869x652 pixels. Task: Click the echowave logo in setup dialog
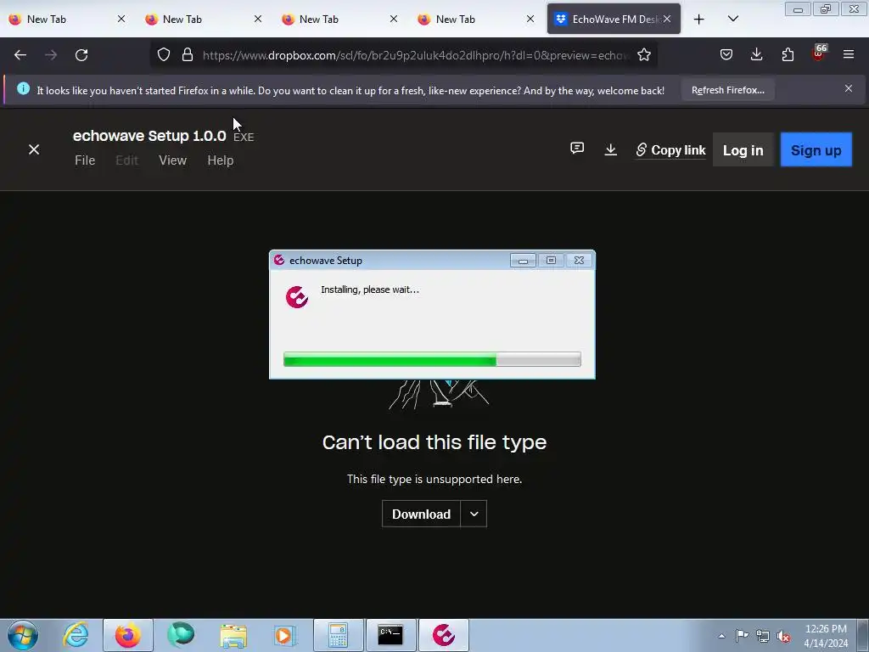point(297,297)
